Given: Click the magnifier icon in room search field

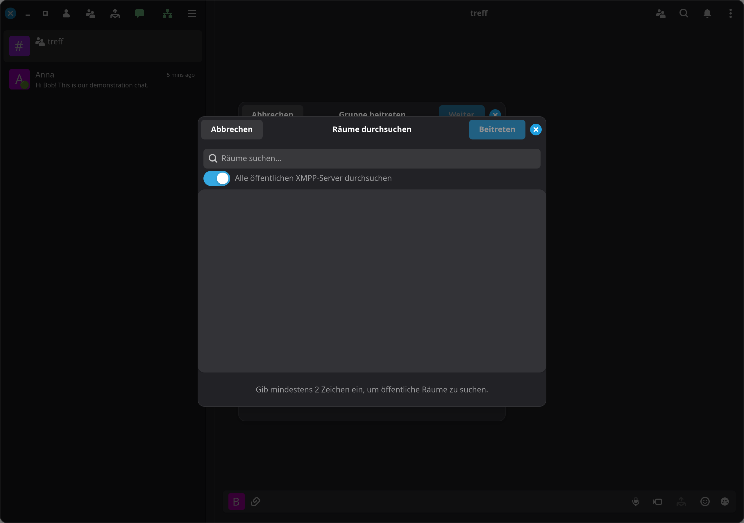Looking at the screenshot, I should [213, 158].
